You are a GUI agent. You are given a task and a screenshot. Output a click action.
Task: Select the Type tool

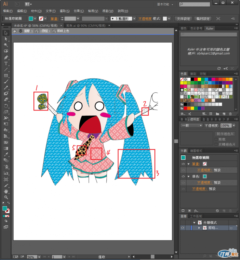6,63
